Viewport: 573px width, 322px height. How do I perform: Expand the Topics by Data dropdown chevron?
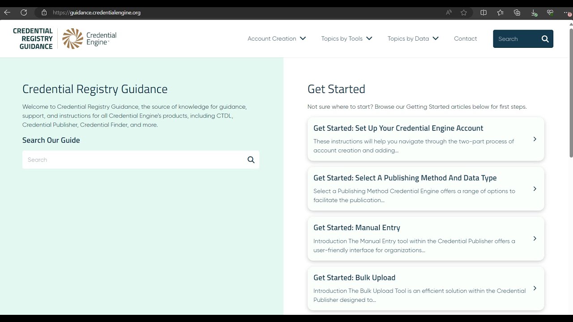pyautogui.click(x=436, y=38)
